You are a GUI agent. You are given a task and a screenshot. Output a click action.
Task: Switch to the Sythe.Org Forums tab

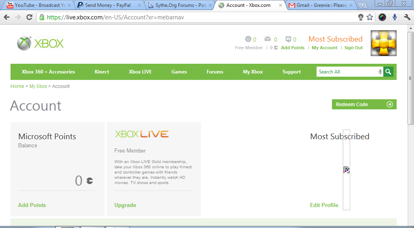point(180,5)
